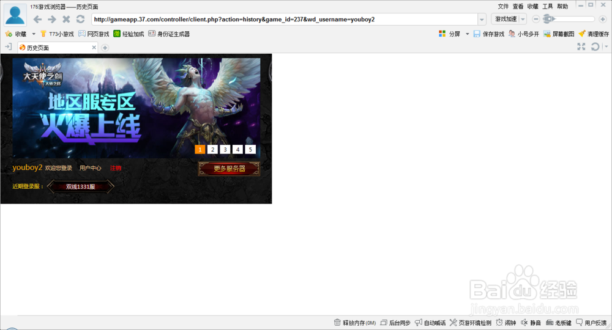Screen dimensions: 612x330
Task: Click in the URL address field
Action: pyautogui.click(x=285, y=19)
